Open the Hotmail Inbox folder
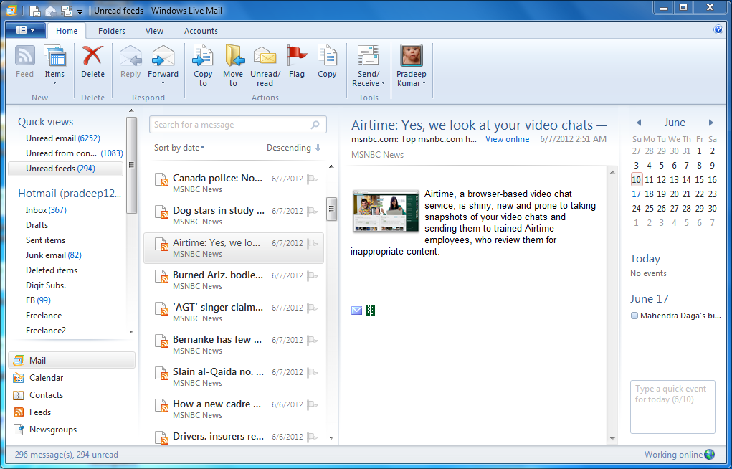 click(x=46, y=210)
